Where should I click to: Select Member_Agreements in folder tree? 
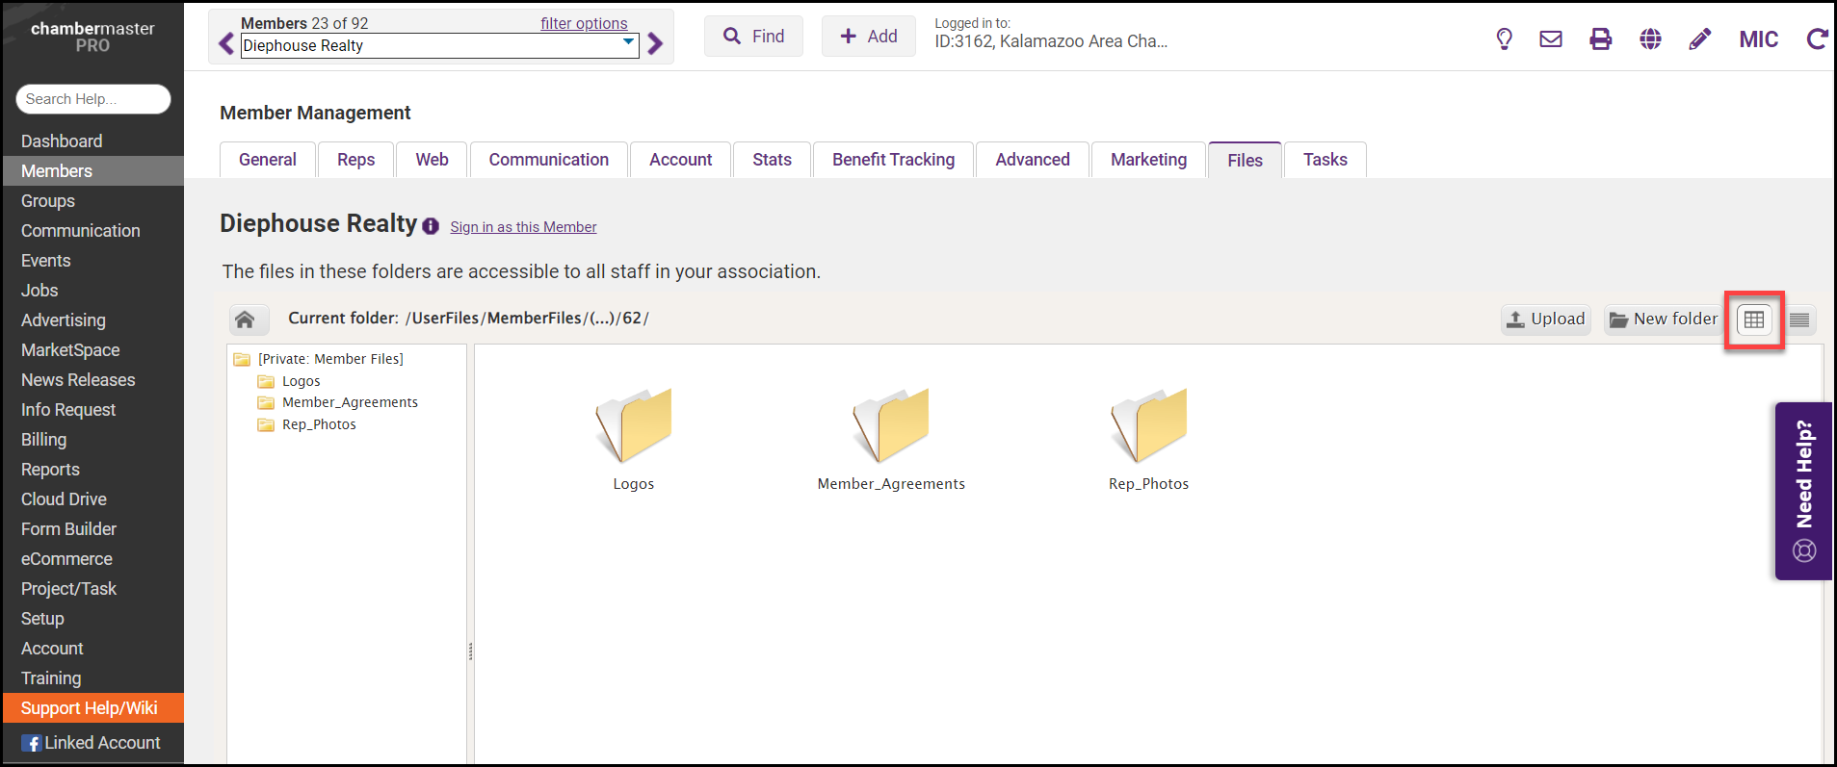point(350,402)
